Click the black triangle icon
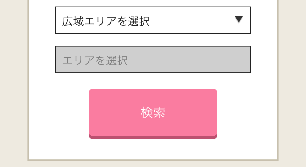The width and height of the screenshot is (306, 167). [x=239, y=19]
